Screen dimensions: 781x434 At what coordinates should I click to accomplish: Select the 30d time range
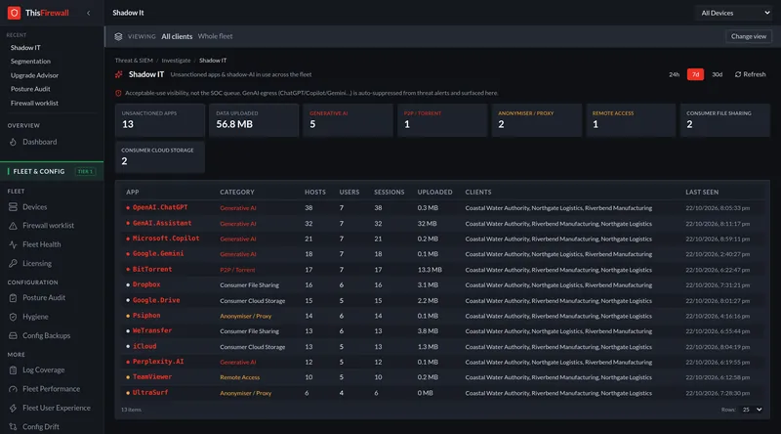pyautogui.click(x=717, y=74)
